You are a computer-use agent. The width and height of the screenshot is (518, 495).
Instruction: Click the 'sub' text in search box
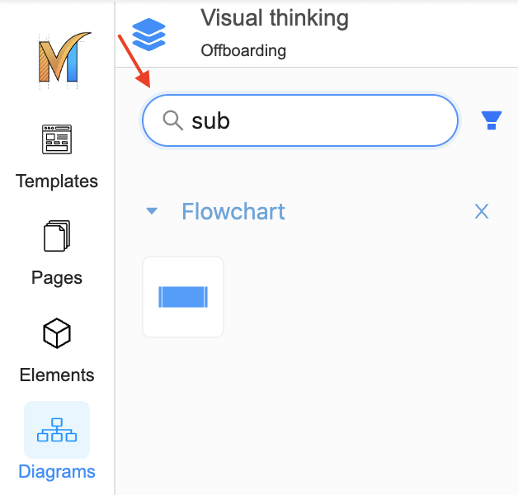click(210, 121)
